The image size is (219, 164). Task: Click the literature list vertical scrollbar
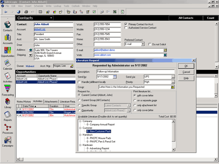173,135
